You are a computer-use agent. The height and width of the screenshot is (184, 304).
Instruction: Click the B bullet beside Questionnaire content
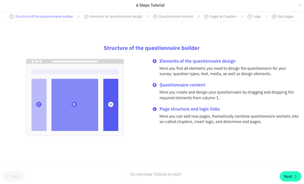155,85
